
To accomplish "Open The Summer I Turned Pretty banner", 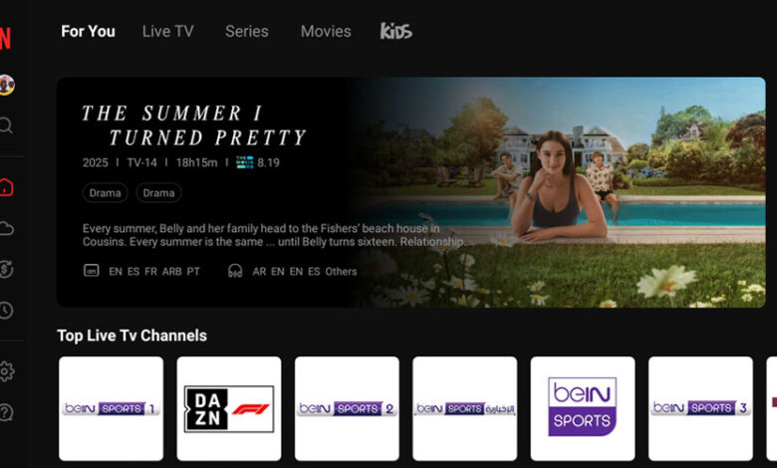I will pyautogui.click(x=410, y=192).
